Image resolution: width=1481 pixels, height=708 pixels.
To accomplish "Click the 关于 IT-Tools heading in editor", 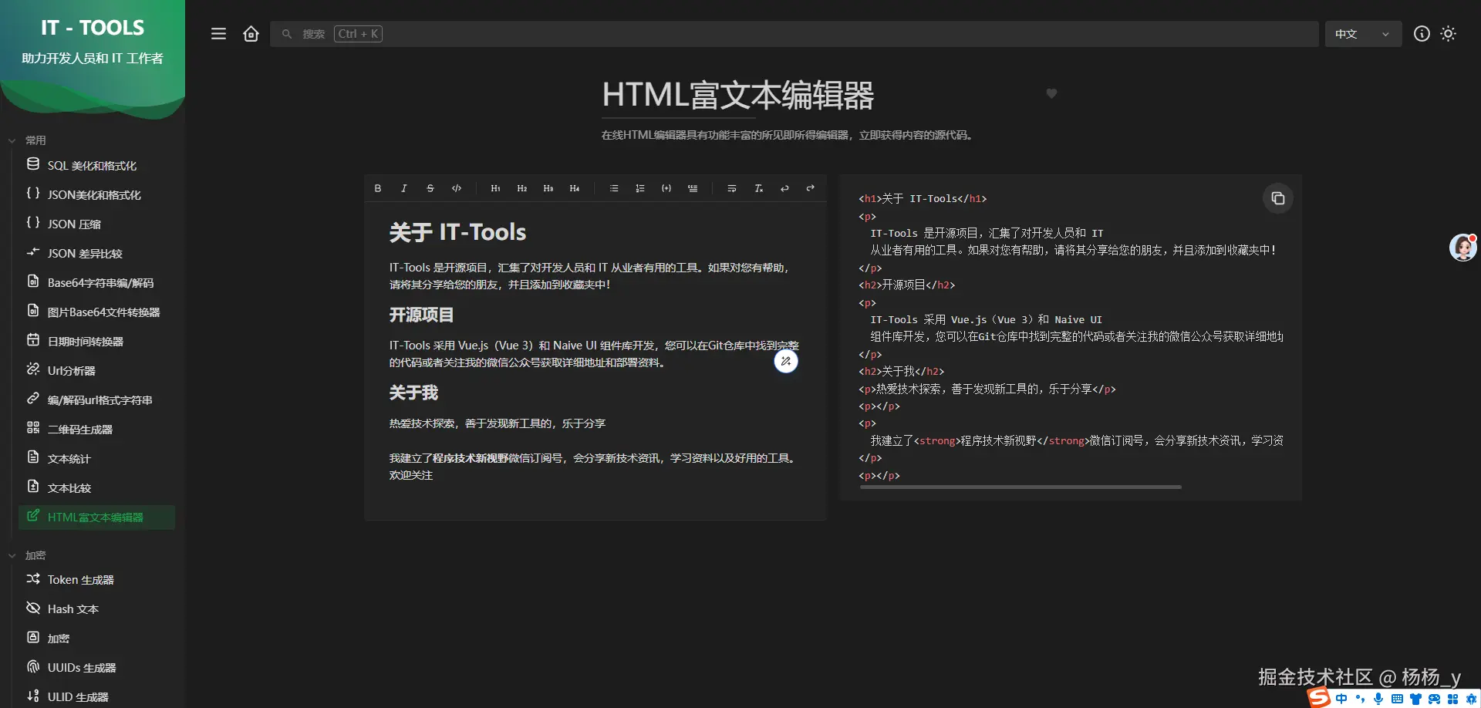I will (457, 232).
